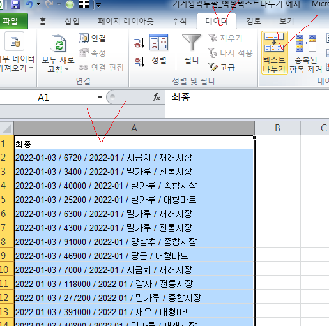Open the 정렬 sort dialog
The height and width of the screenshot is (326, 329).
coord(159,49)
